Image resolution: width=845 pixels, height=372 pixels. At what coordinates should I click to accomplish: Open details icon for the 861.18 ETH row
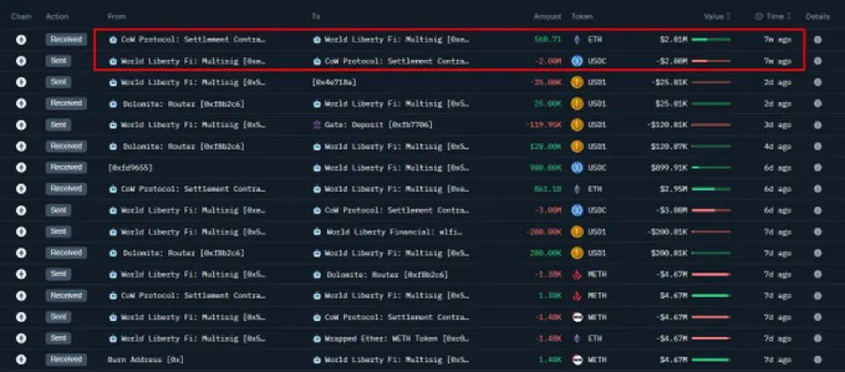pyautogui.click(x=818, y=189)
